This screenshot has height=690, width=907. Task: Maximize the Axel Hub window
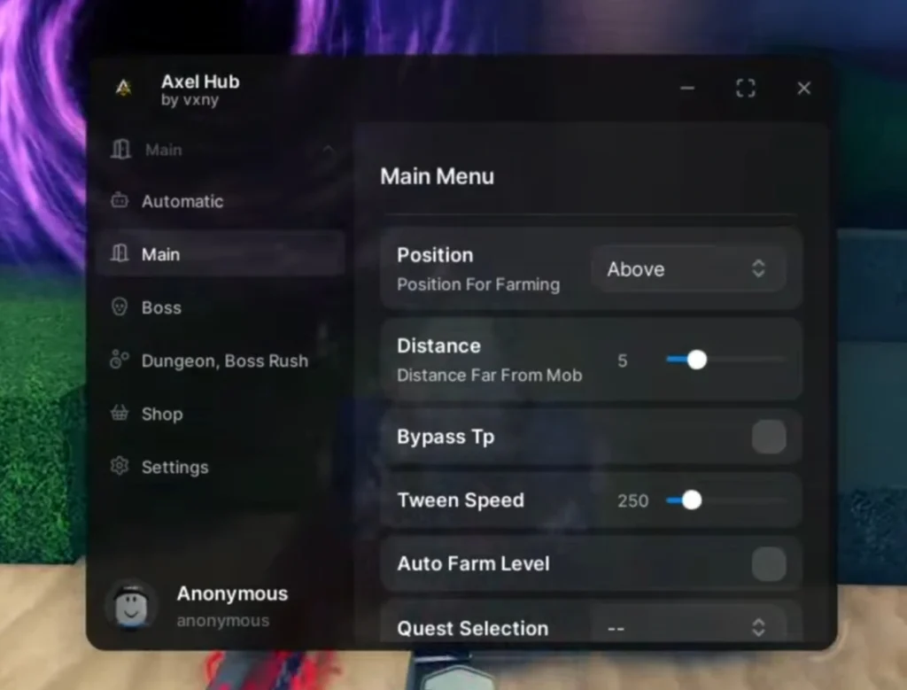click(x=746, y=89)
